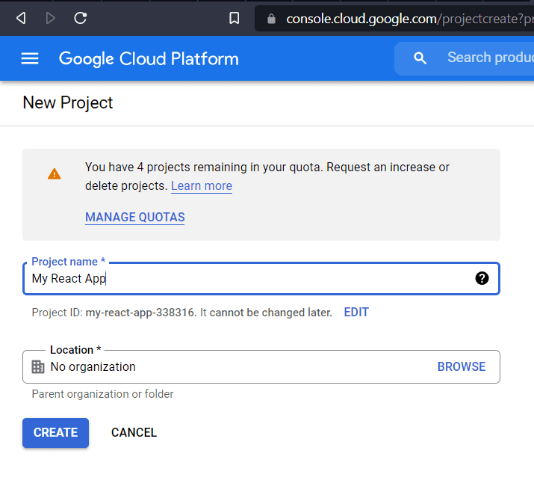This screenshot has width=534, height=501.
Task: Click the Google Cloud Platform logo text
Action: coord(149,58)
